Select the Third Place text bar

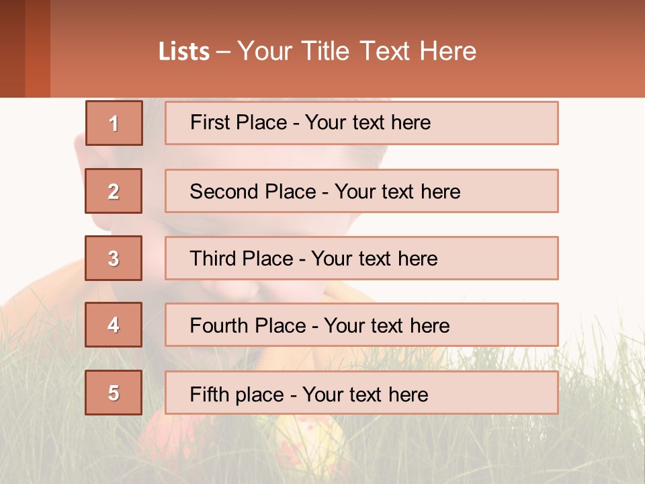point(361,258)
